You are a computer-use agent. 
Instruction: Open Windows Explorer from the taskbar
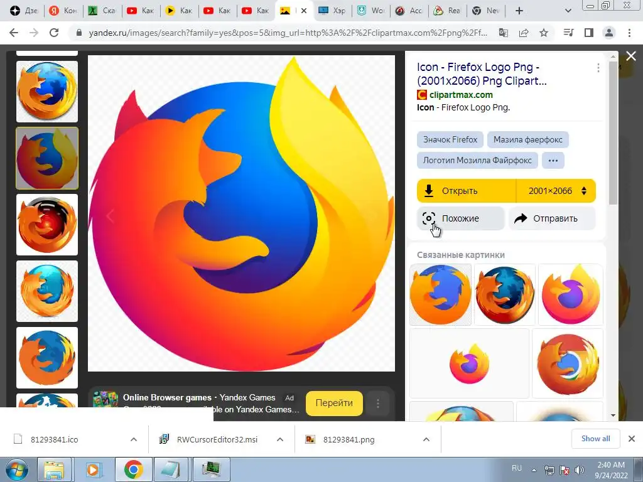tap(54, 469)
